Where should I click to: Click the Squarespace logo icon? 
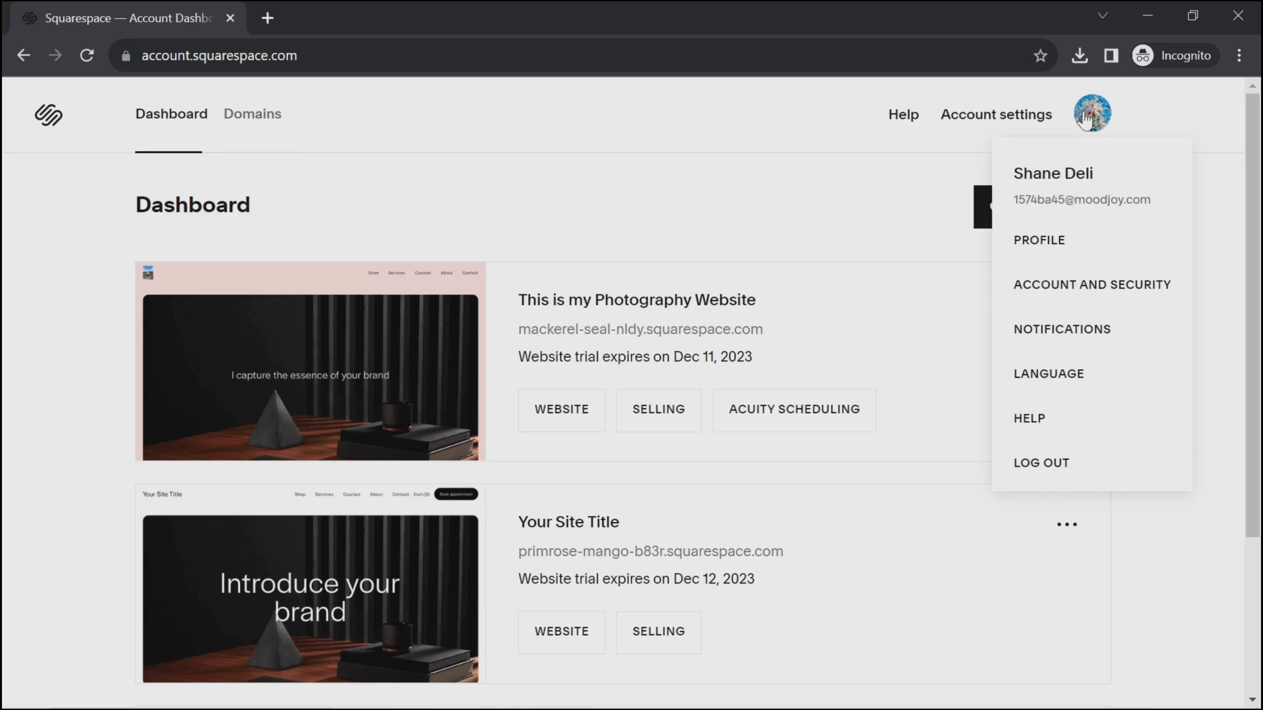pos(49,115)
